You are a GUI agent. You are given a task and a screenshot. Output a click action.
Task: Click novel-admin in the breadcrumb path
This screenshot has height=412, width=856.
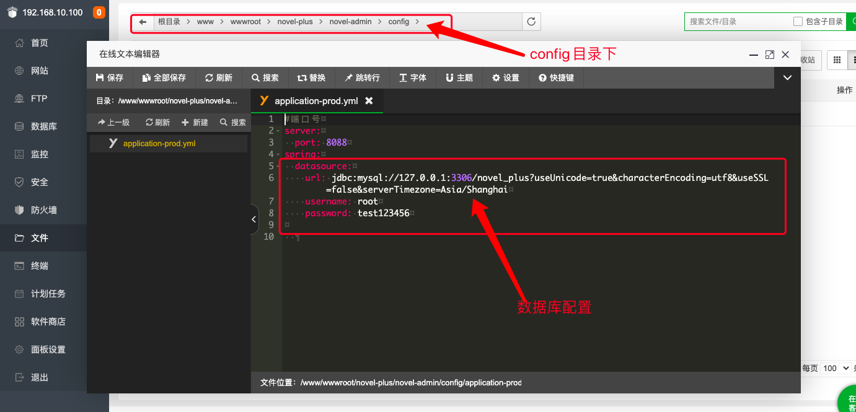click(350, 22)
